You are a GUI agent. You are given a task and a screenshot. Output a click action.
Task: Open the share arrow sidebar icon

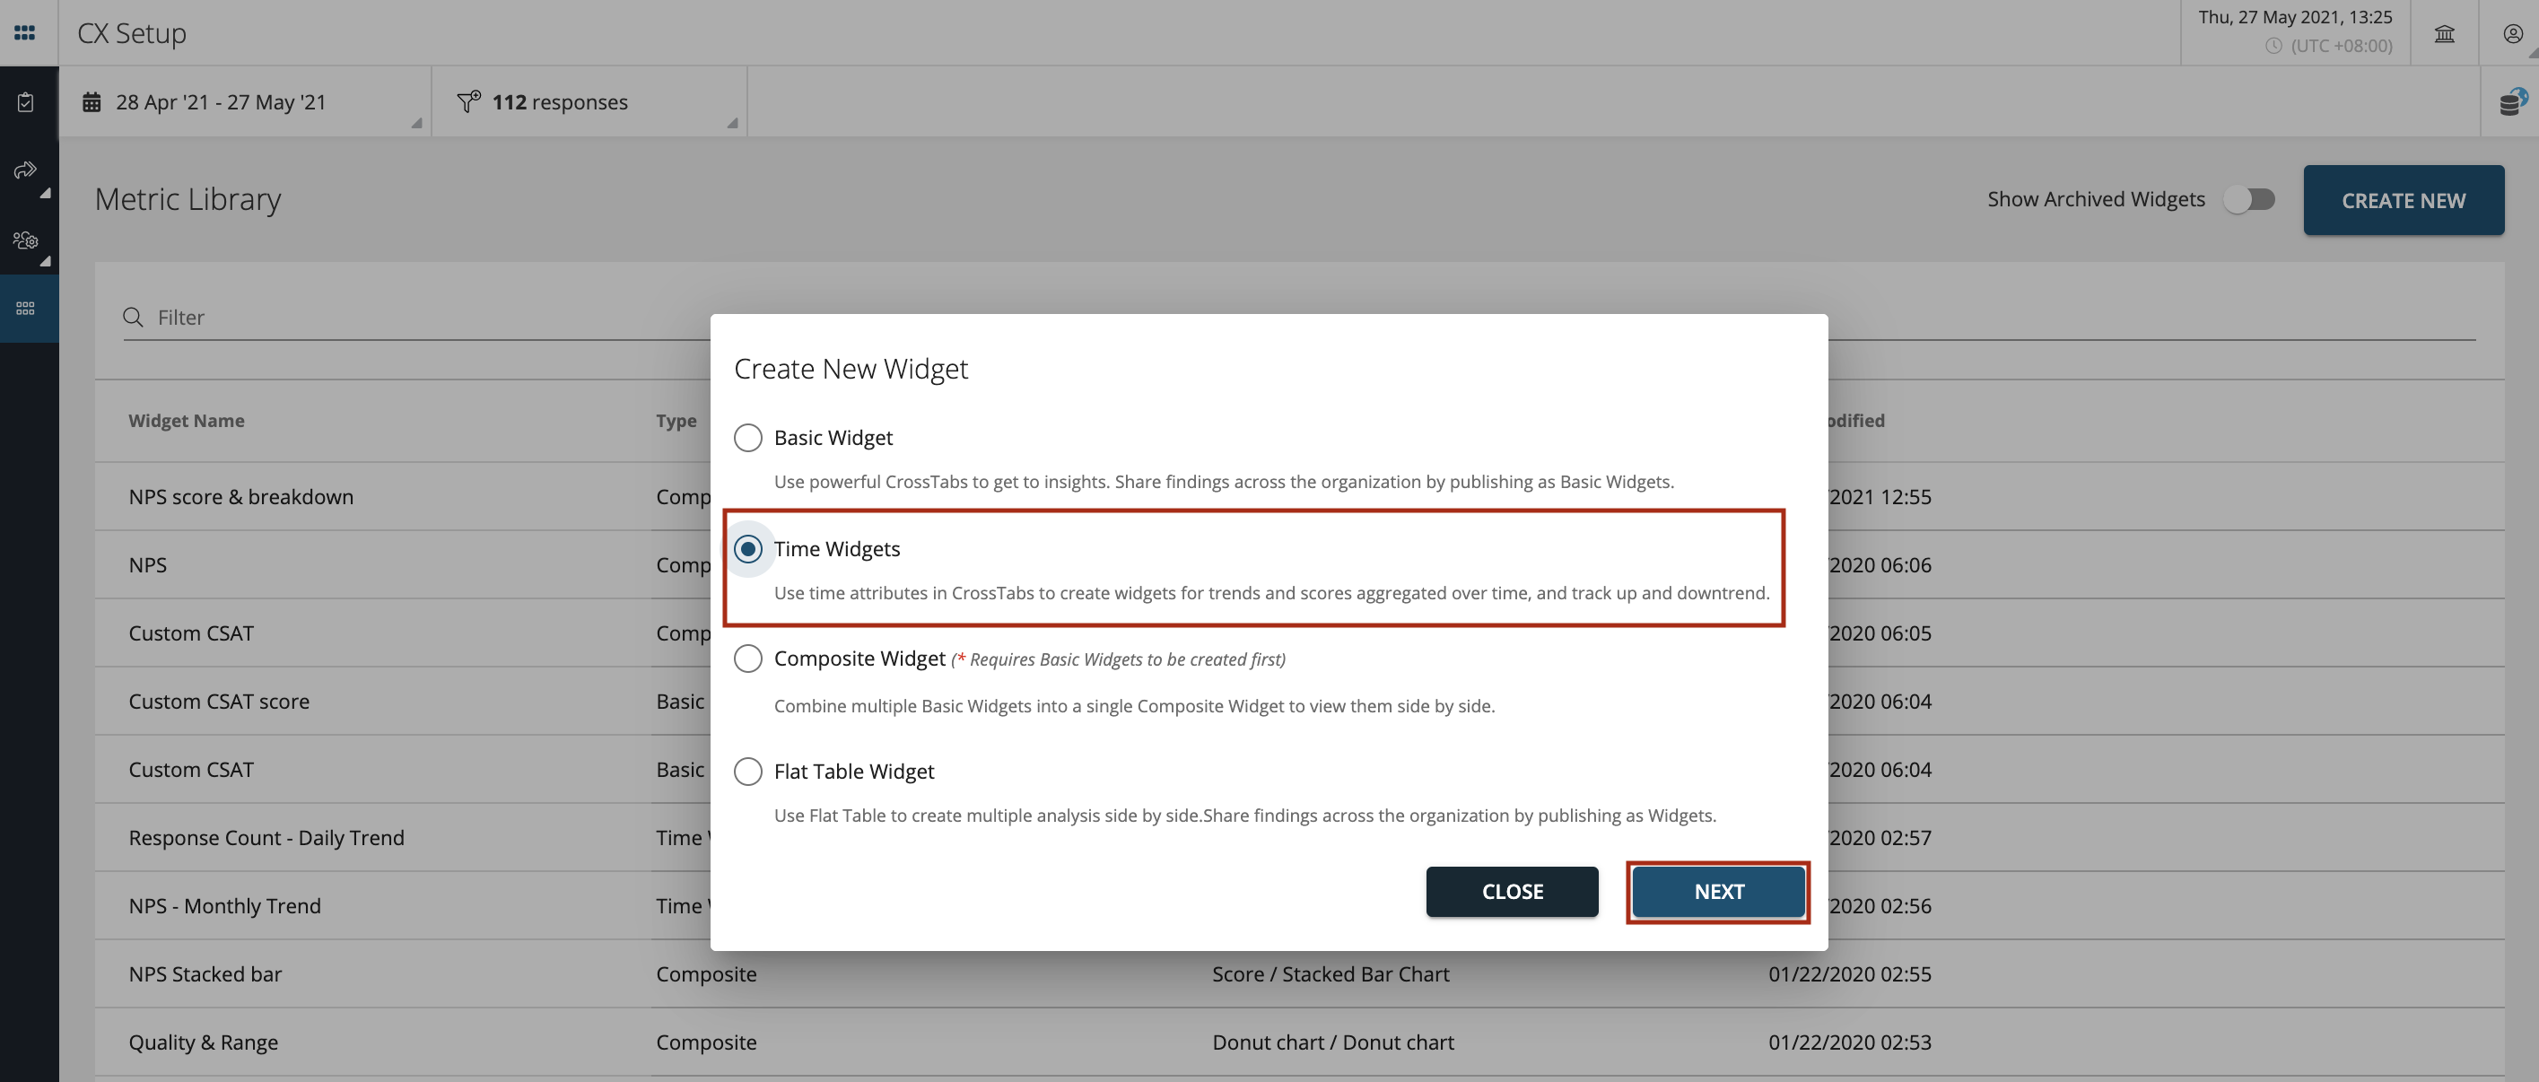(x=26, y=170)
